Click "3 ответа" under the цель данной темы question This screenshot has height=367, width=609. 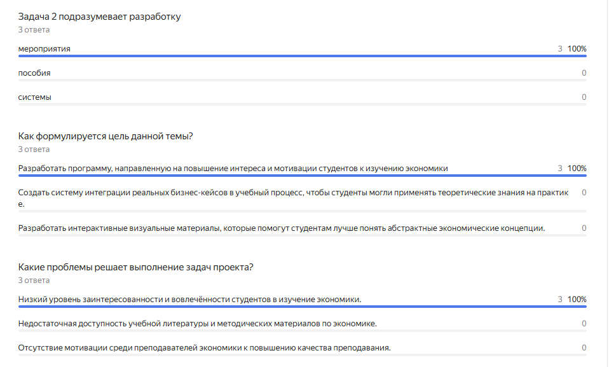click(34, 149)
